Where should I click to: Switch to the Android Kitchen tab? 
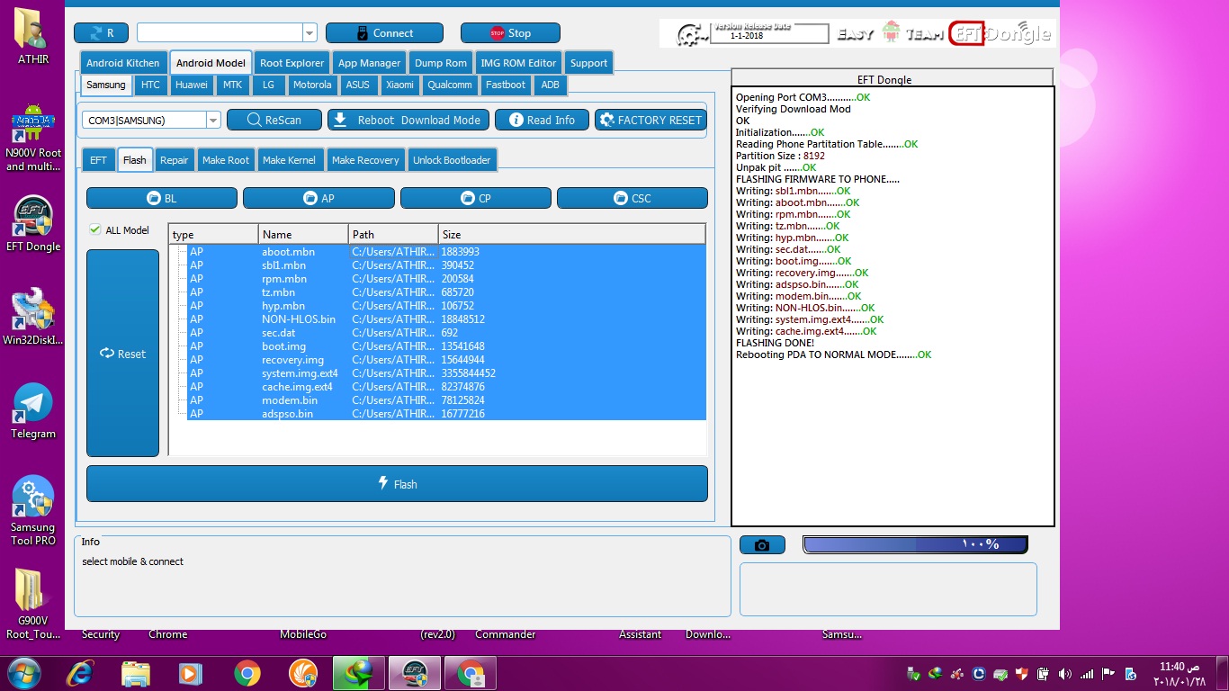tap(123, 63)
